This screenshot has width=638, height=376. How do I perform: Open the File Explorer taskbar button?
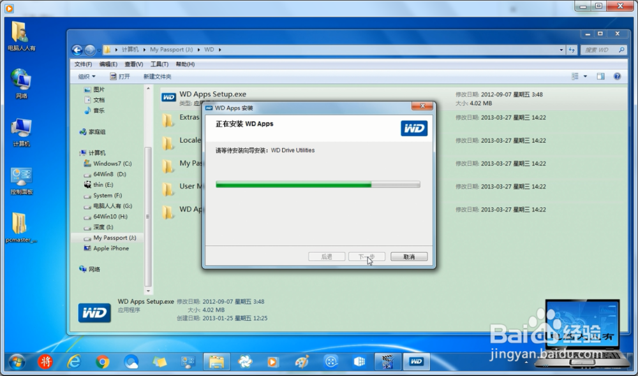[216, 361]
